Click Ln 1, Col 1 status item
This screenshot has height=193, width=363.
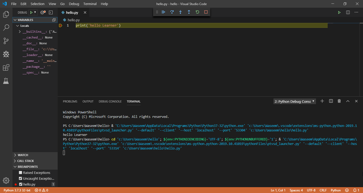(278, 190)
